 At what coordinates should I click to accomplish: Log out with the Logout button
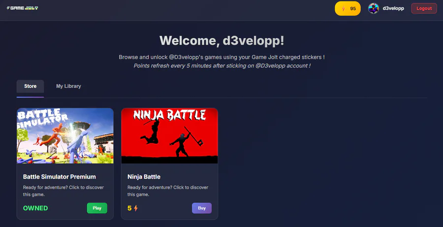424,8
